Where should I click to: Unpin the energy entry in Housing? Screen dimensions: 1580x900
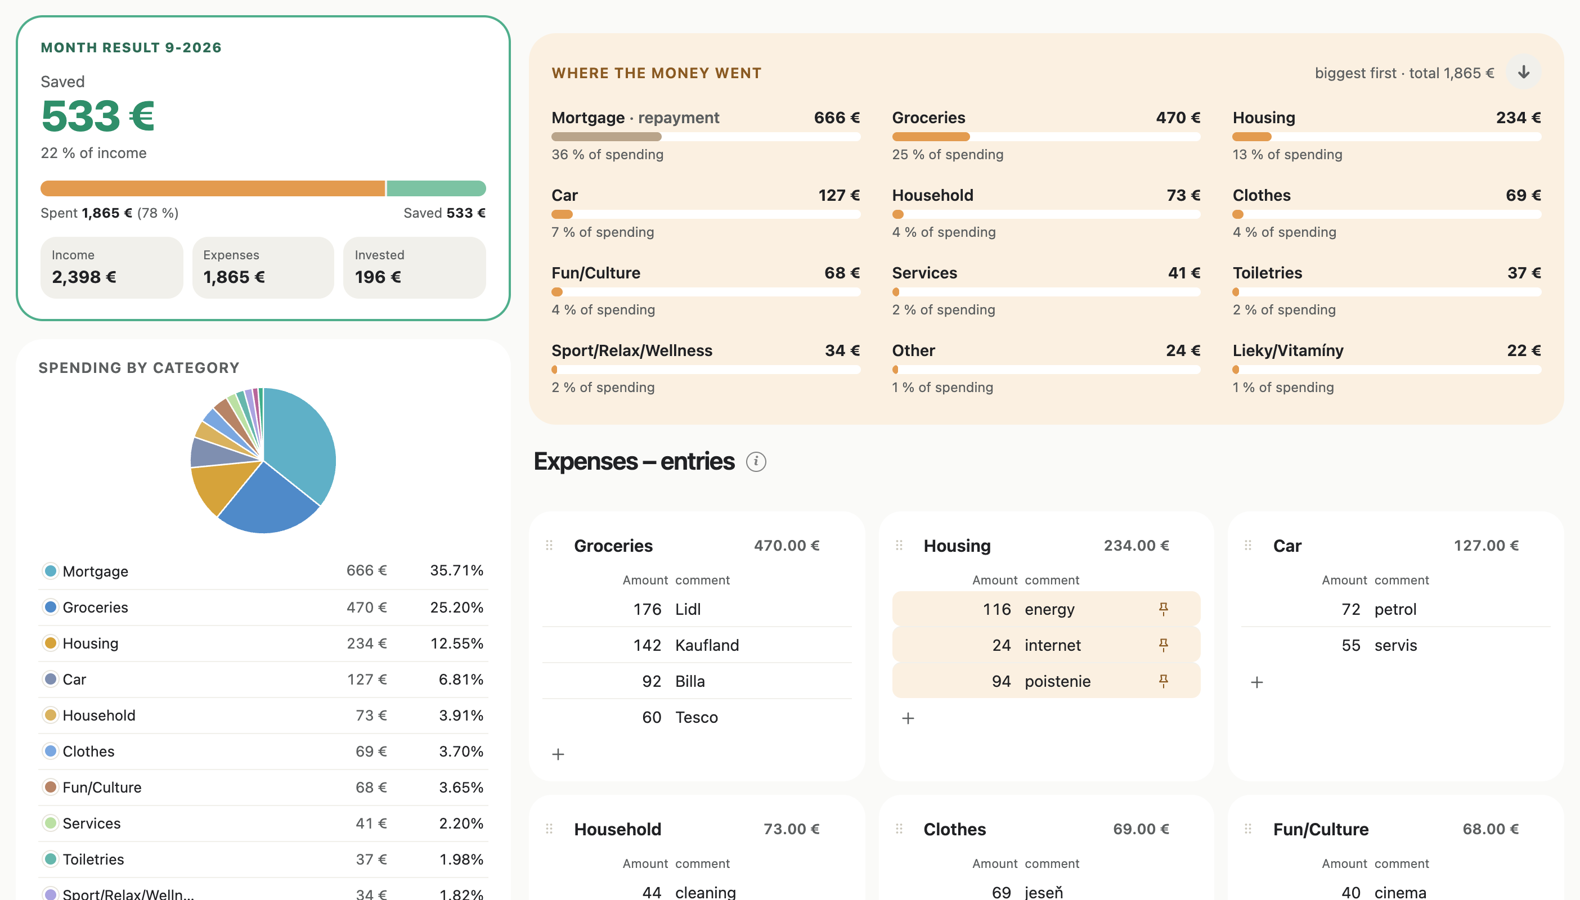click(x=1164, y=610)
